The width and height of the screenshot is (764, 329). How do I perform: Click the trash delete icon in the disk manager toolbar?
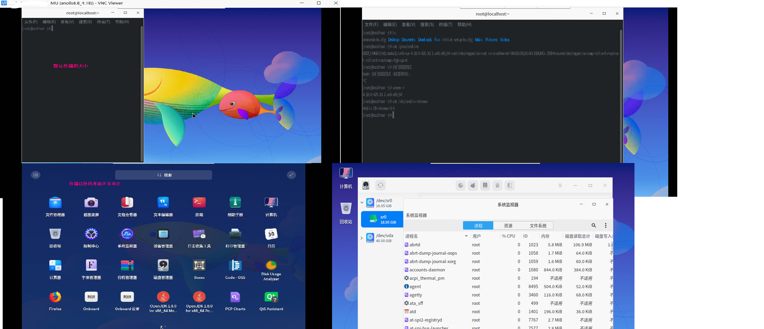click(497, 185)
